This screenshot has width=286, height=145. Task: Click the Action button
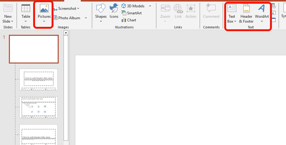(191, 11)
